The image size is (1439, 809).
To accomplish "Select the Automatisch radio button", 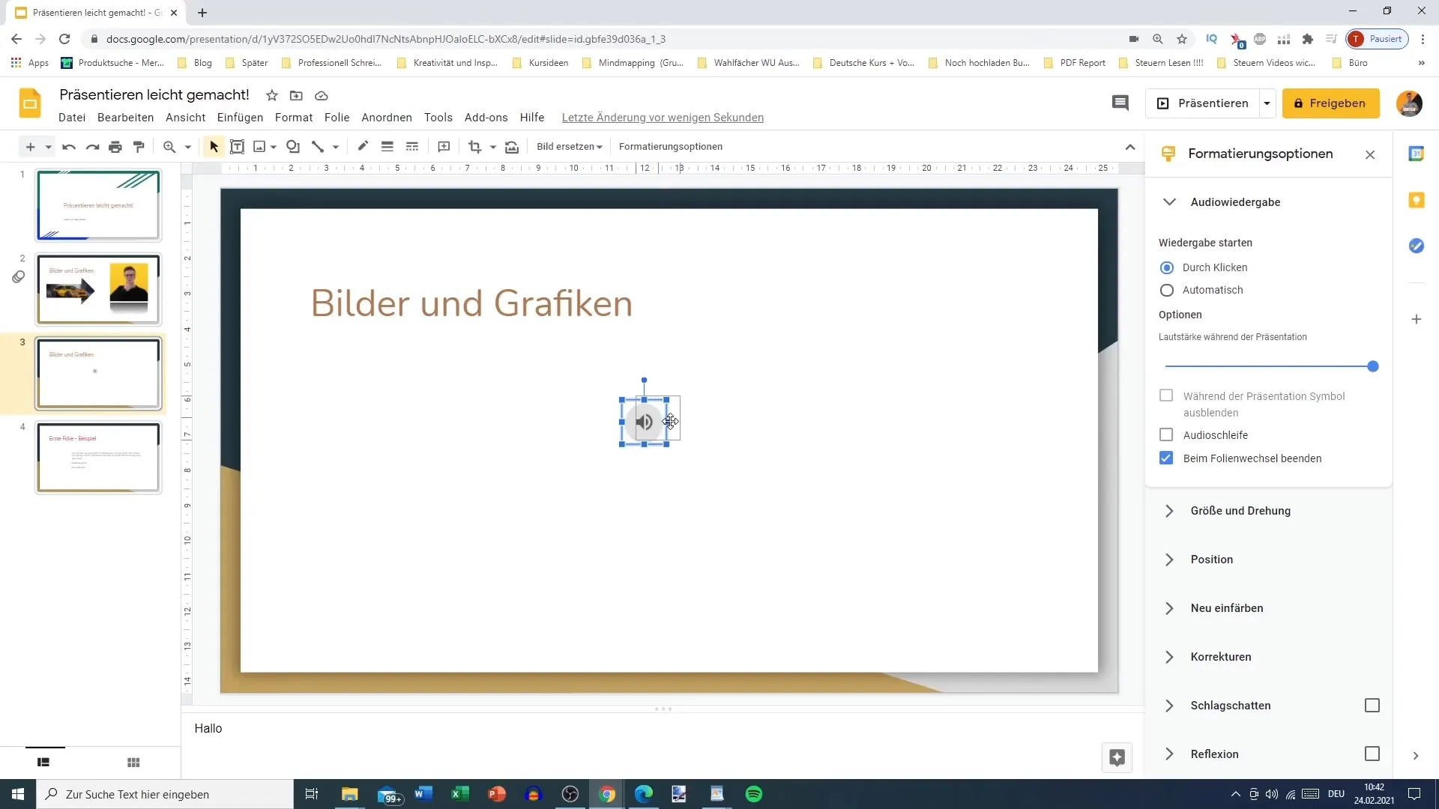I will click(x=1167, y=290).
